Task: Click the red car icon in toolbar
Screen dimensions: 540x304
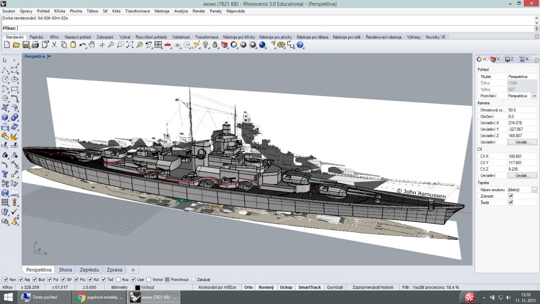Action: 168,45
